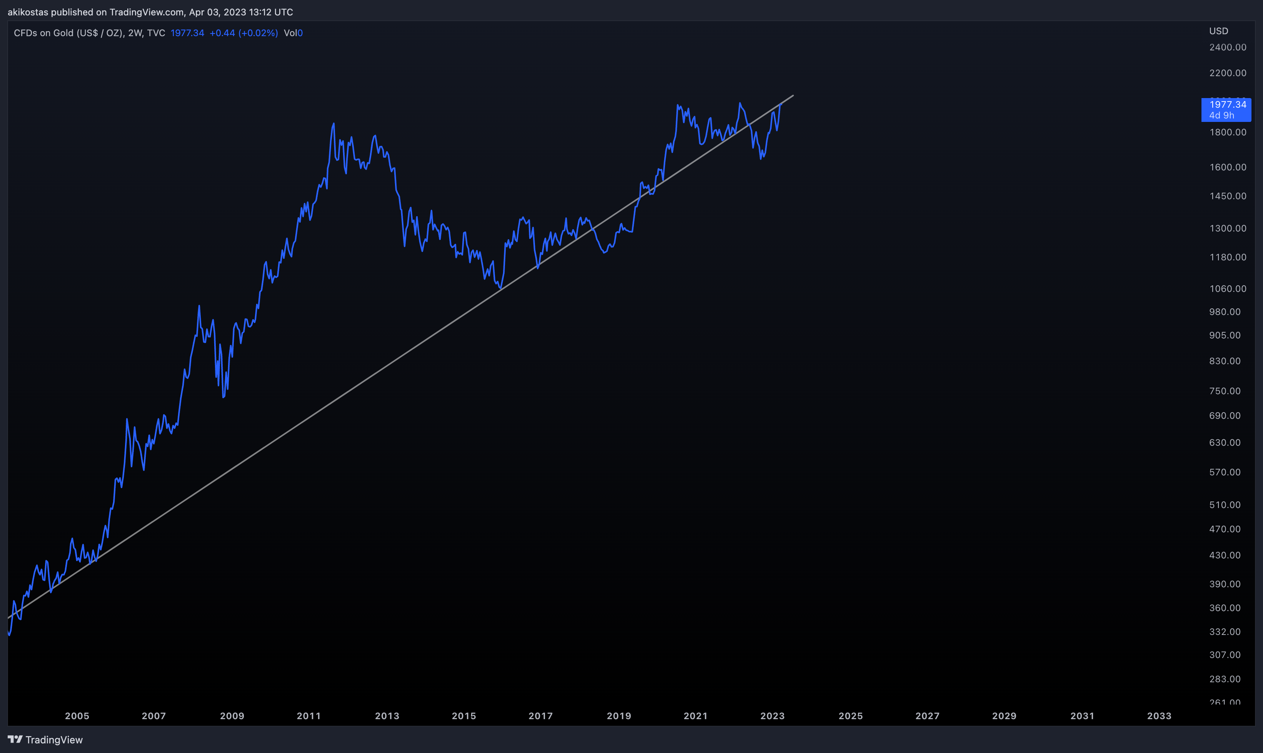
Task: Click the 2400.00 price axis label
Action: pos(1228,47)
